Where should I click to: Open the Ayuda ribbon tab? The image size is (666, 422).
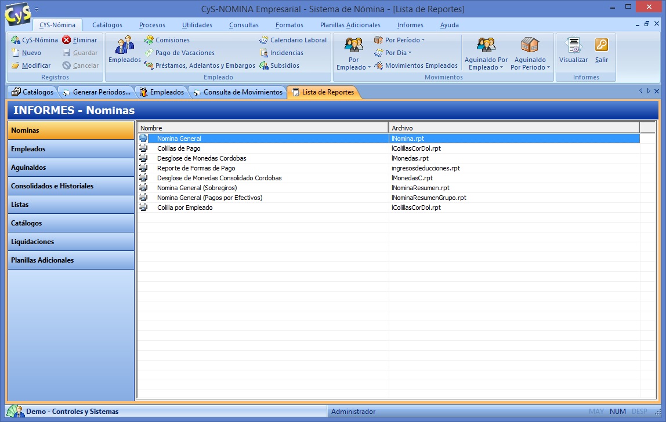(x=450, y=25)
